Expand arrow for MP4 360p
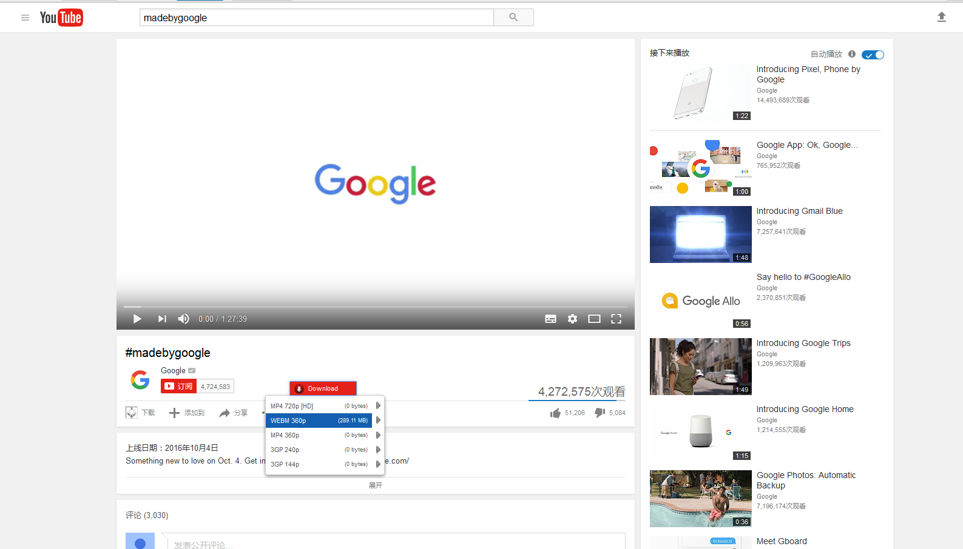 tap(378, 435)
